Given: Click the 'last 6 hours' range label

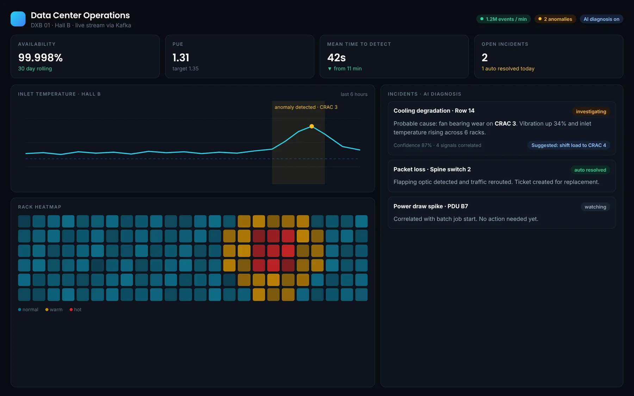Looking at the screenshot, I should (354, 94).
